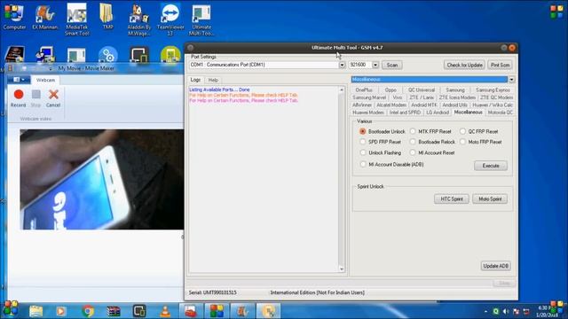568x319 pixels.
Task: Click the clock showing 1/20/2018
Action: (547, 311)
